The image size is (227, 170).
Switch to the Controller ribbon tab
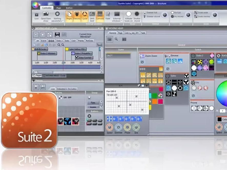click(x=47, y=8)
